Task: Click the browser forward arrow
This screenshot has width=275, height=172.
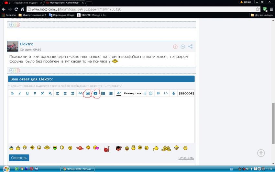Action: tap(10, 9)
